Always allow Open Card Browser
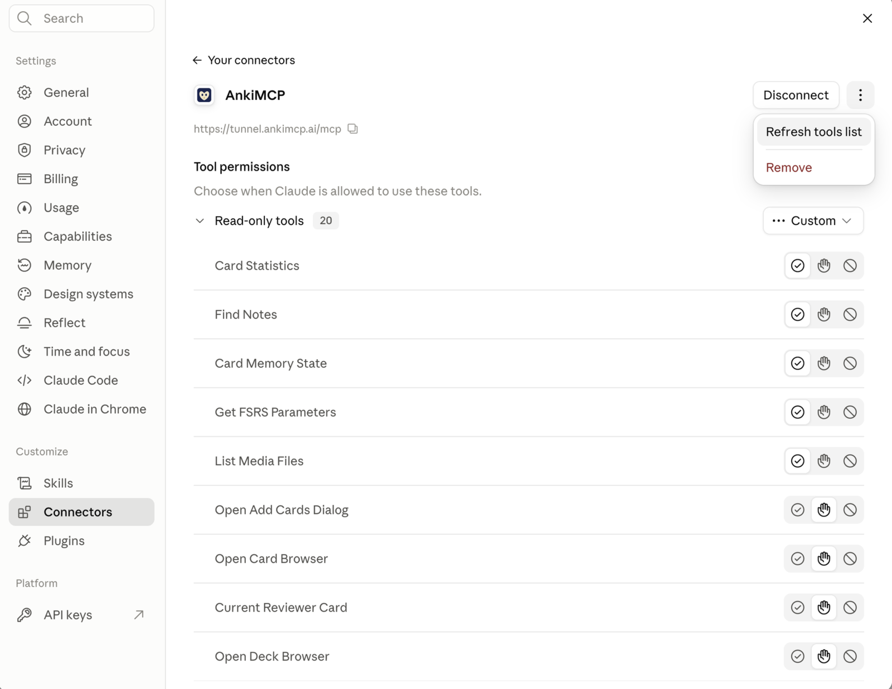The height and width of the screenshot is (689, 892). pyautogui.click(x=798, y=559)
